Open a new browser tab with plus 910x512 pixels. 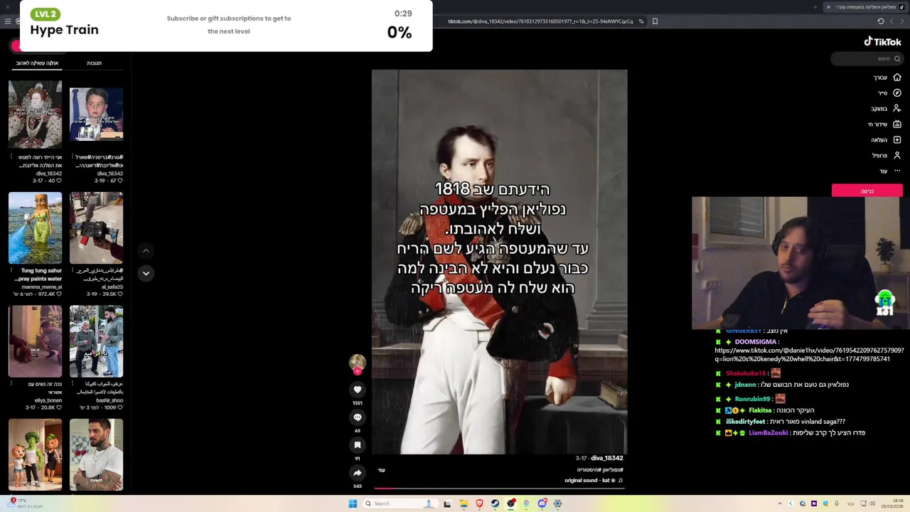pyautogui.click(x=815, y=6)
